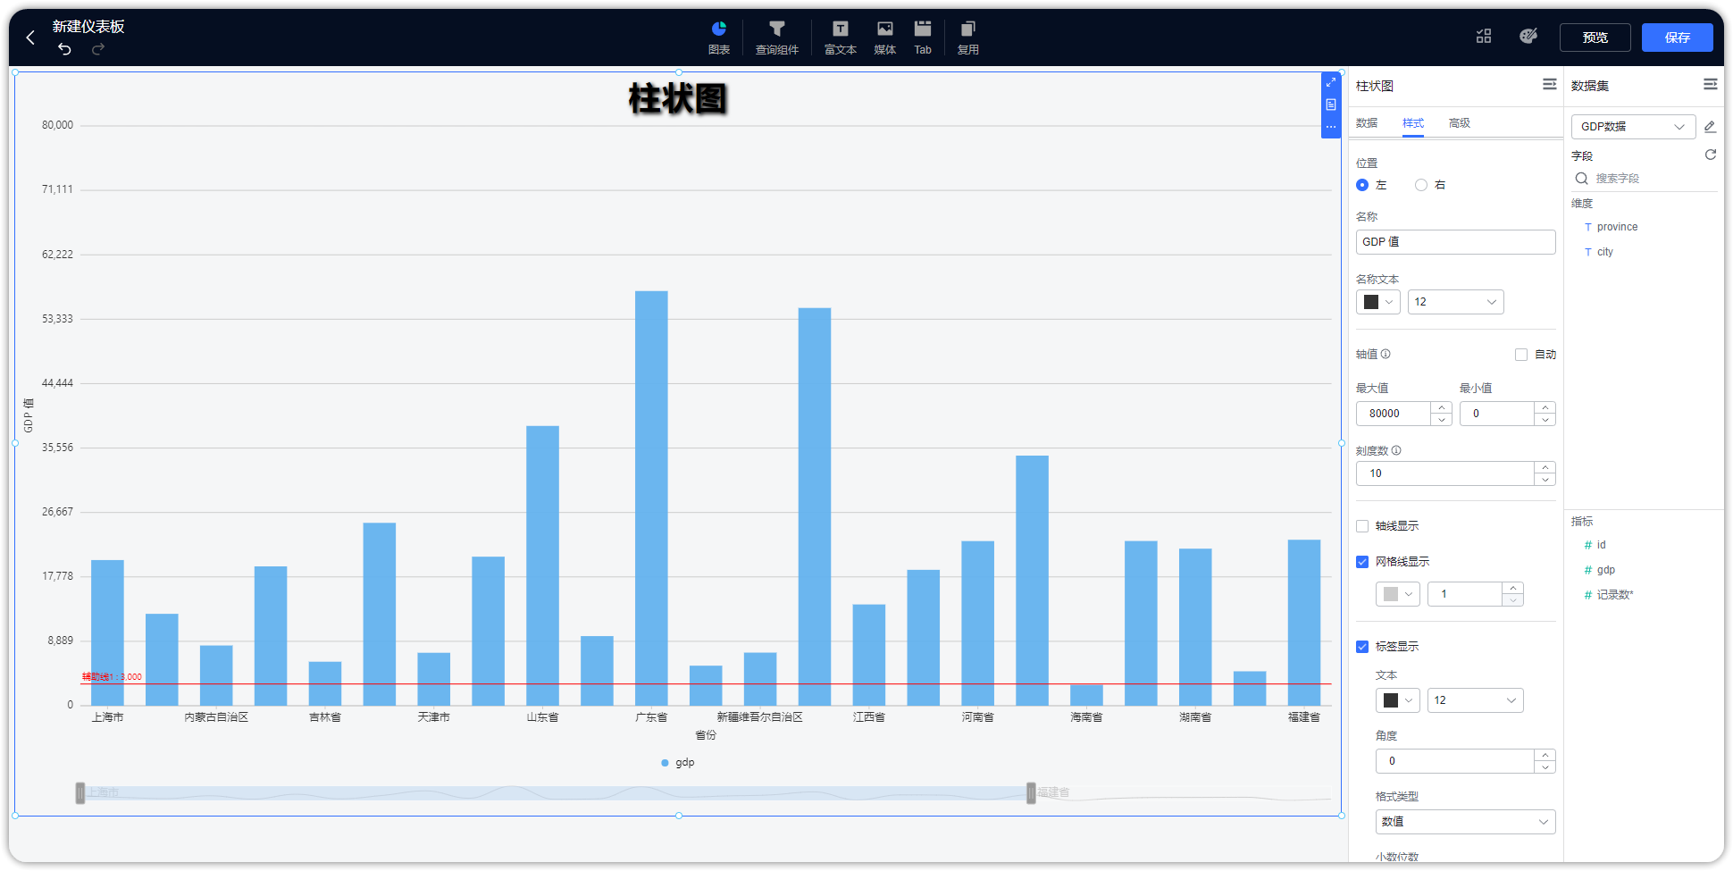The image size is (1733, 871).
Task: Switch to the 样式 tab
Action: click(x=1413, y=123)
